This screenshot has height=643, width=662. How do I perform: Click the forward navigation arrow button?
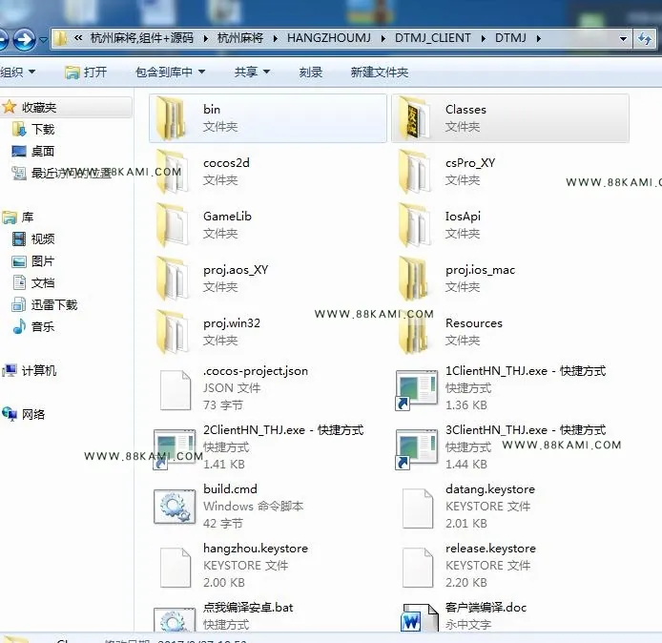(x=24, y=40)
